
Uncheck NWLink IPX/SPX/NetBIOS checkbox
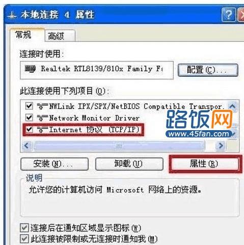[29, 106]
